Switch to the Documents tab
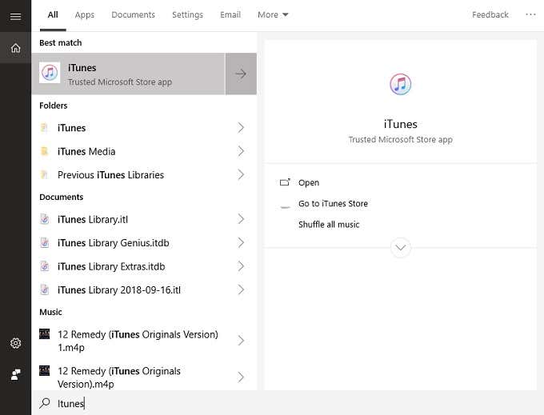The height and width of the screenshot is (415, 544). 133,14
